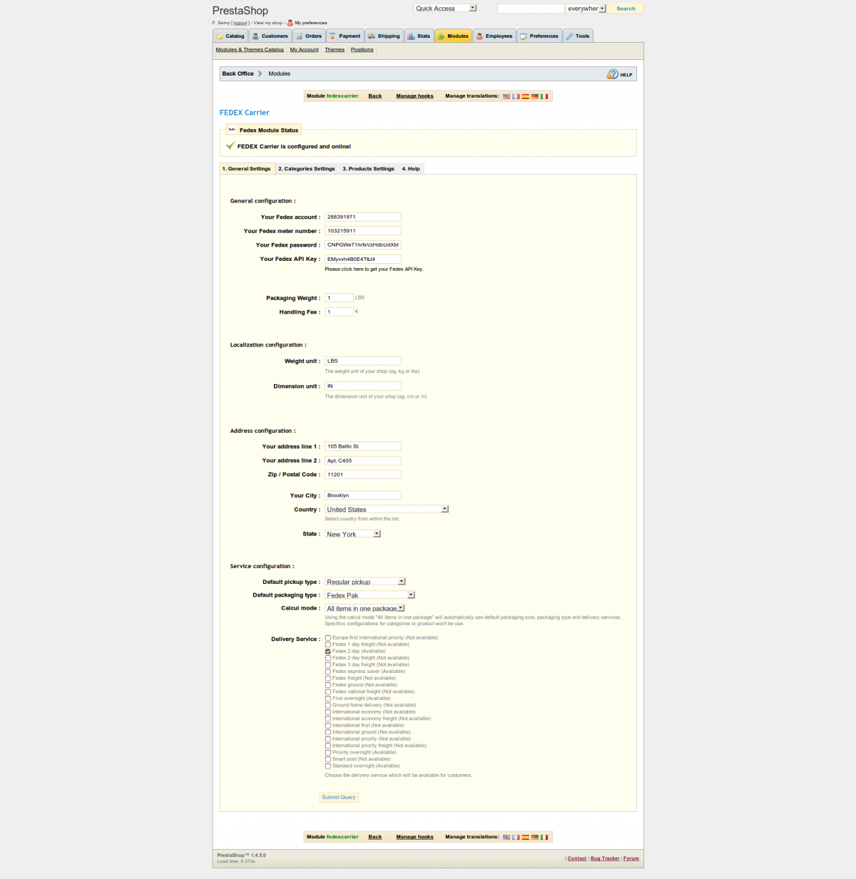This screenshot has height=879, width=856.
Task: Open Modules & Themes Catalog submenu
Action: click(x=250, y=50)
